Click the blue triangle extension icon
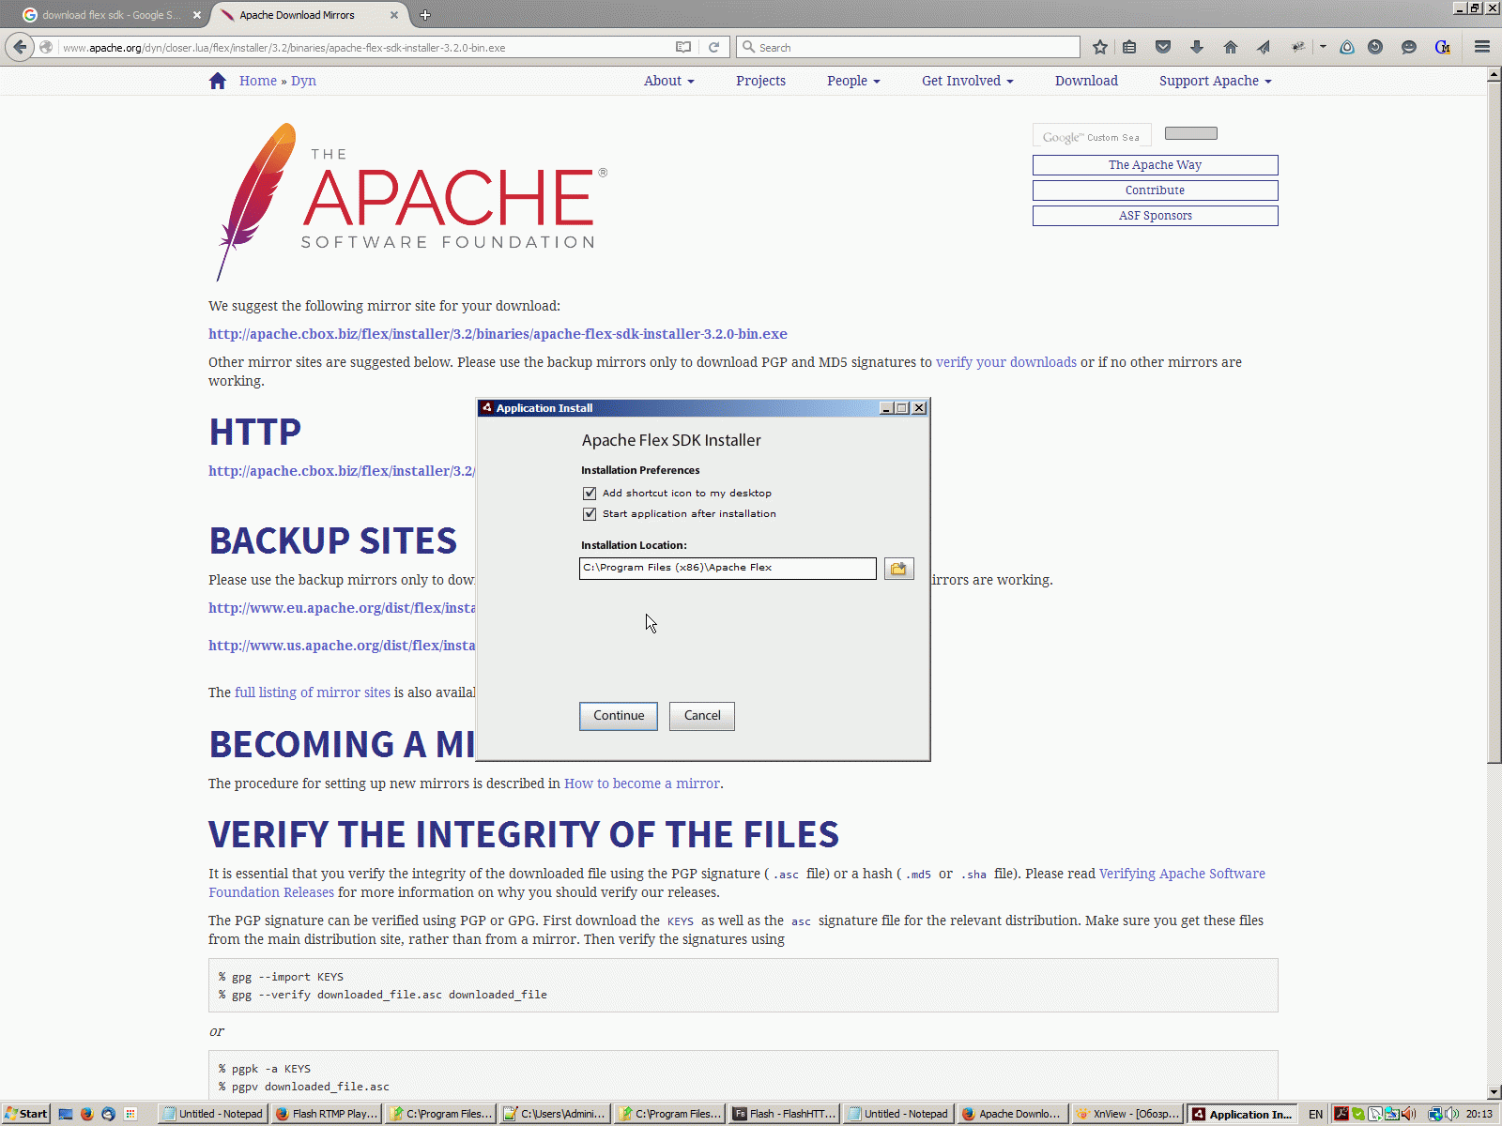1502x1126 pixels. pyautogui.click(x=1347, y=47)
